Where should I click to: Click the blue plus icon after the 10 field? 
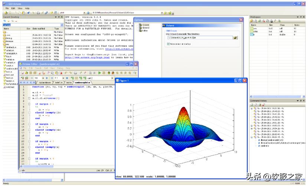[x=47, y=78]
